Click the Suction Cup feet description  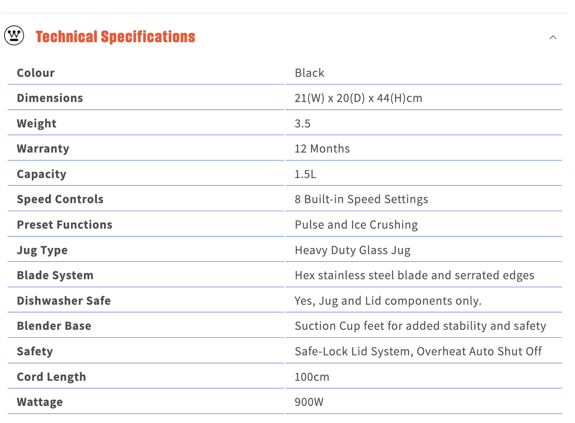pos(420,326)
